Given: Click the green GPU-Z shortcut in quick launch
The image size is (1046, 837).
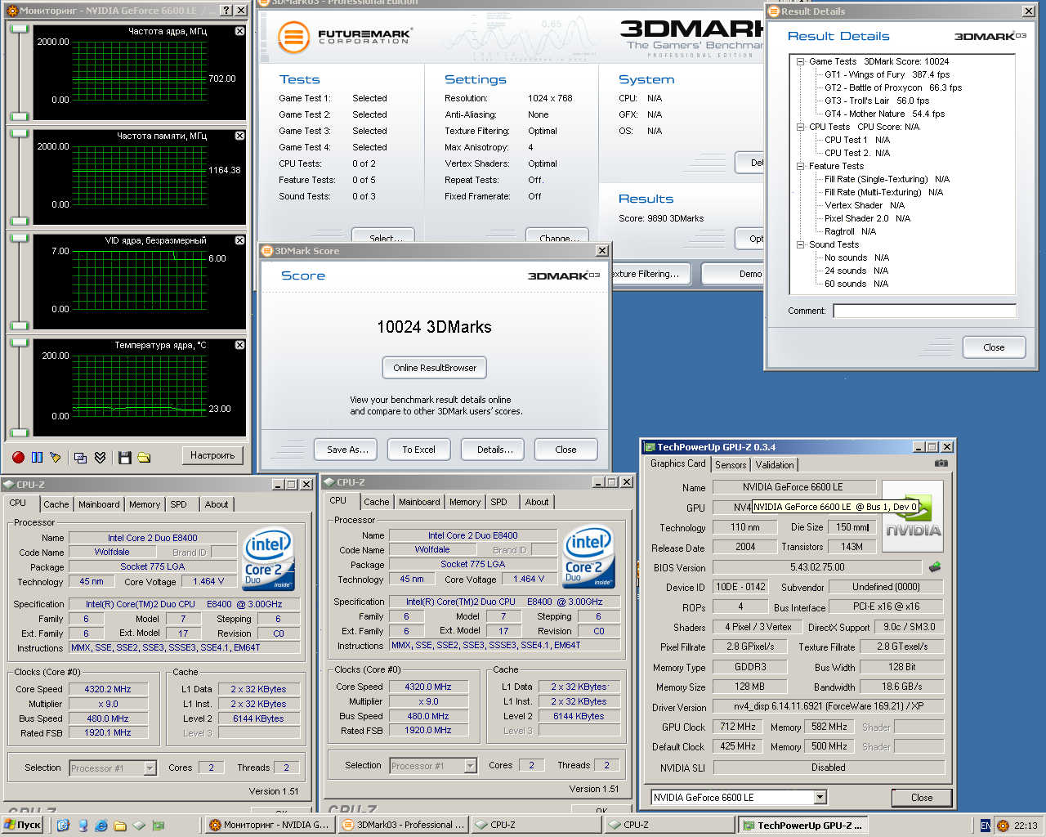Looking at the screenshot, I should pyautogui.click(x=158, y=826).
